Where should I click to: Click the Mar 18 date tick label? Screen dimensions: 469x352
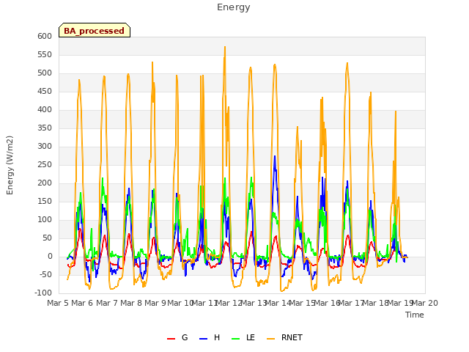click(x=375, y=303)
